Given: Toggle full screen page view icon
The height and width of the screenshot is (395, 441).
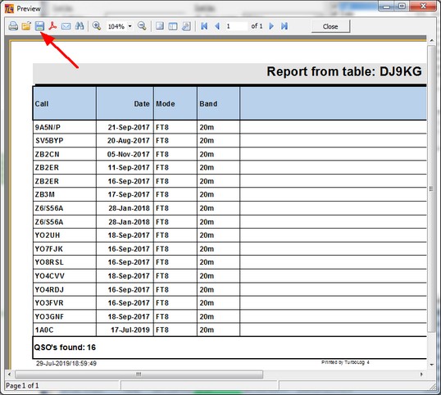Looking at the screenshot, I should (x=160, y=26).
